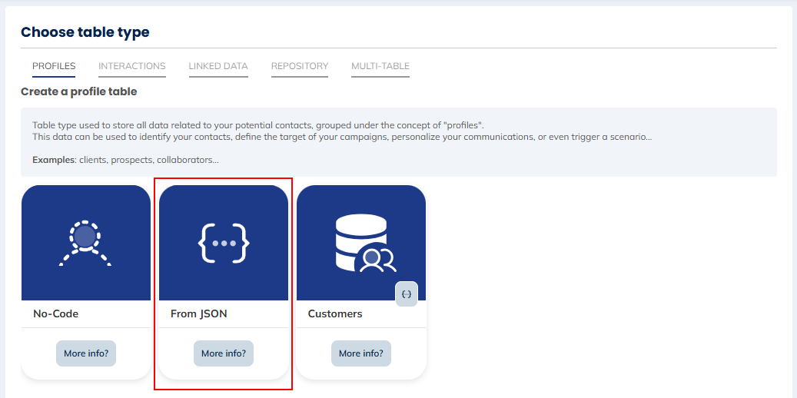This screenshot has width=797, height=398.
Task: Show More info for Customers template
Action: tap(361, 353)
